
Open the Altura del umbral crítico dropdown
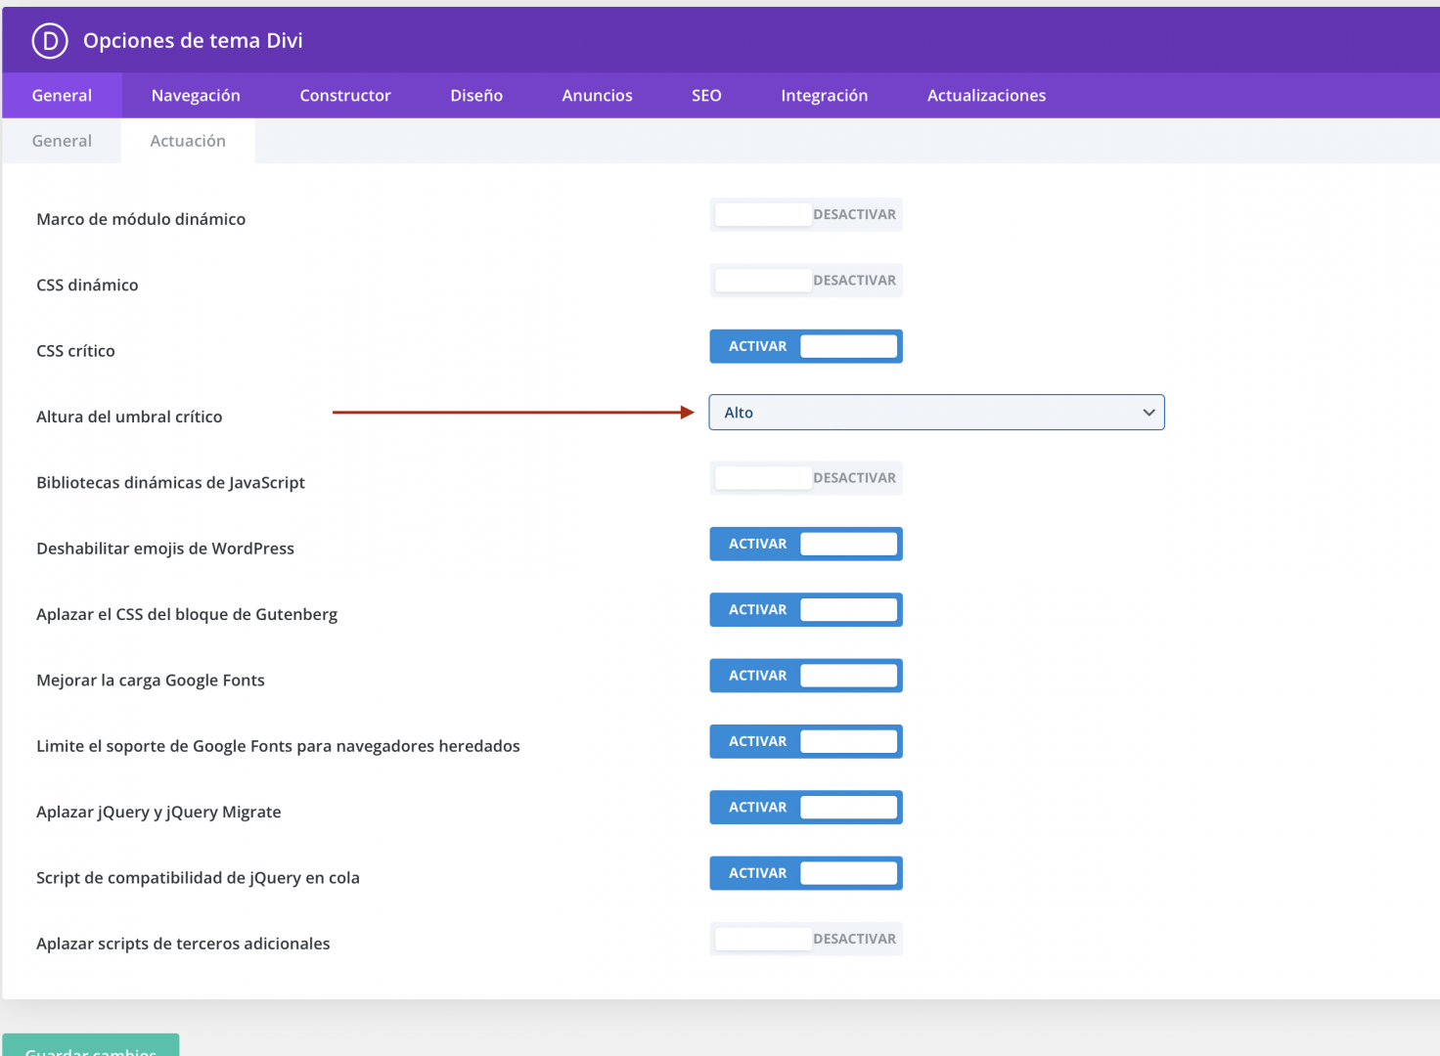point(937,413)
